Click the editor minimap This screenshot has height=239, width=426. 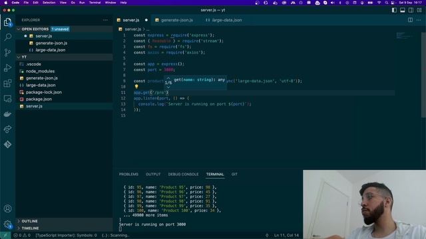click(404, 35)
